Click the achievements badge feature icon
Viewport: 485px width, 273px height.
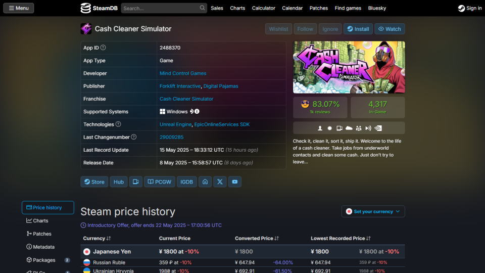pyautogui.click(x=330, y=128)
